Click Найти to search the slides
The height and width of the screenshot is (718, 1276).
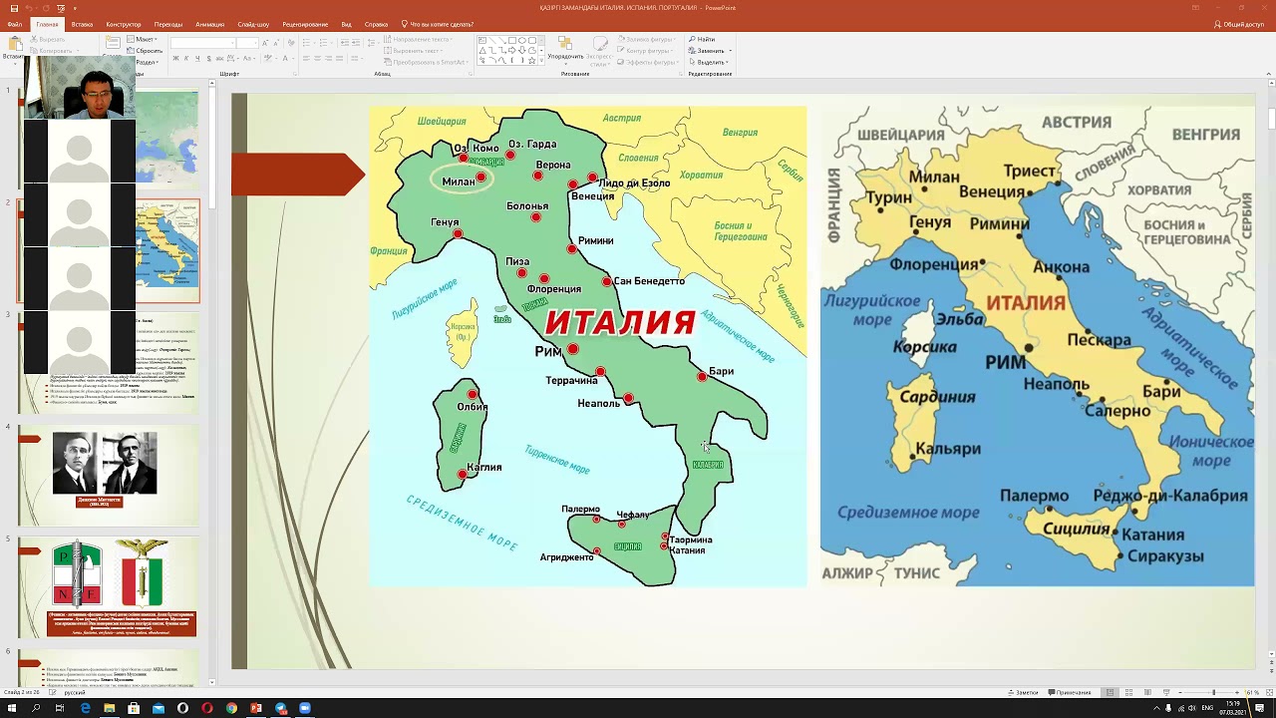click(701, 40)
